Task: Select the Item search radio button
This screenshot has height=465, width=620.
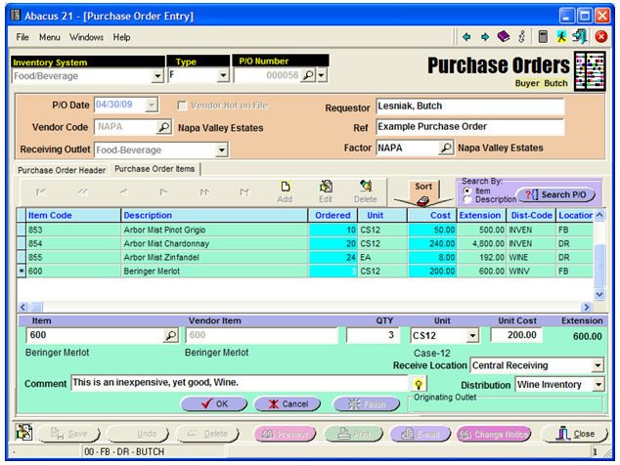Action: pyautogui.click(x=465, y=190)
